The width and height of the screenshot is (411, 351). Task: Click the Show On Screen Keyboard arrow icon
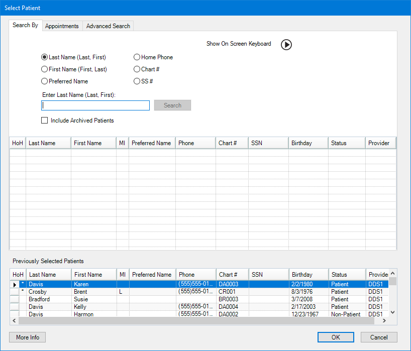click(286, 45)
